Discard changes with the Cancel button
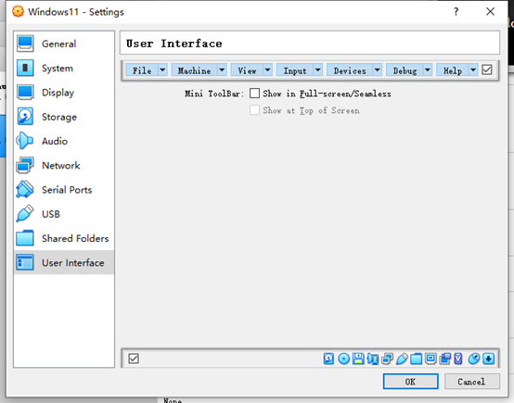The width and height of the screenshot is (514, 403). [x=472, y=382]
